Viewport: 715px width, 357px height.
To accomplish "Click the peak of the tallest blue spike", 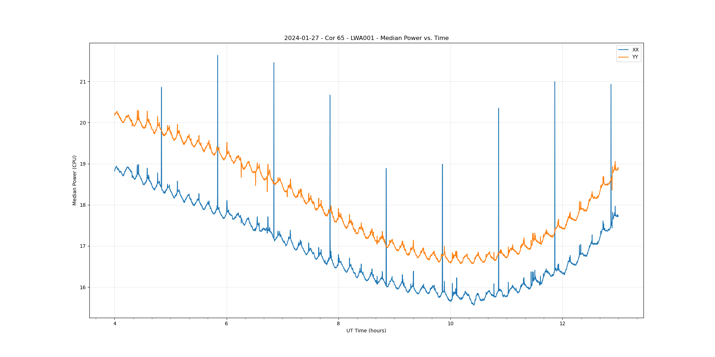I will click(218, 56).
